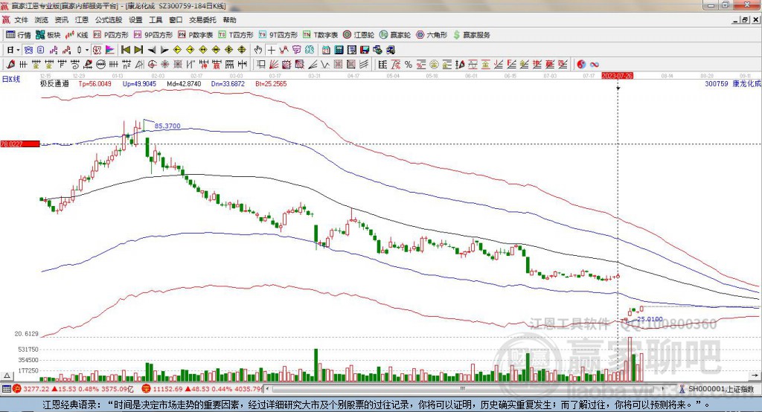Click the 85.3700 high price annotation

click(x=167, y=126)
